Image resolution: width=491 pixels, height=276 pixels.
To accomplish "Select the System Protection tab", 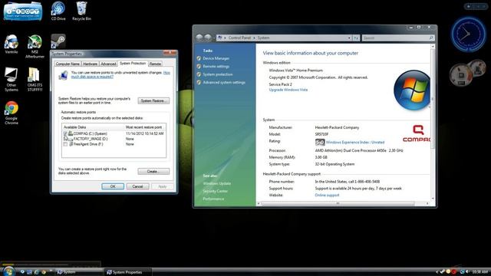I will pos(133,63).
